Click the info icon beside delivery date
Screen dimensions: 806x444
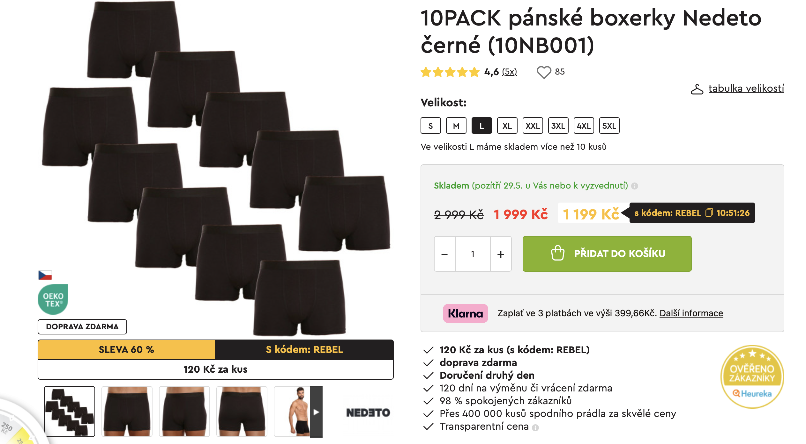(635, 186)
